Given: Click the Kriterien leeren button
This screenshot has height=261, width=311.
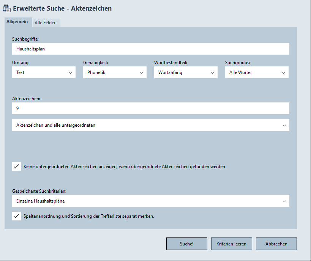Looking at the screenshot, I should [x=231, y=244].
